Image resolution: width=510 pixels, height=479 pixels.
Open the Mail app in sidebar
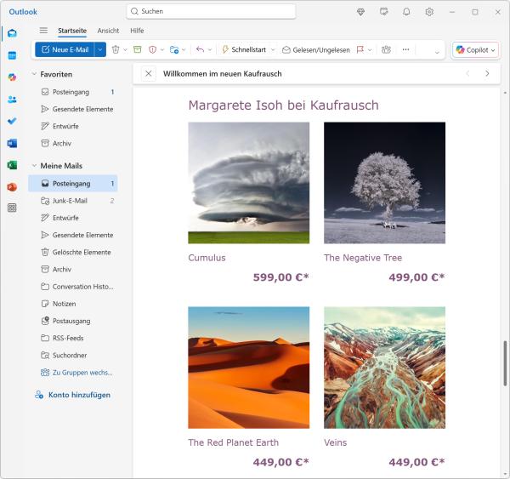(x=12, y=33)
